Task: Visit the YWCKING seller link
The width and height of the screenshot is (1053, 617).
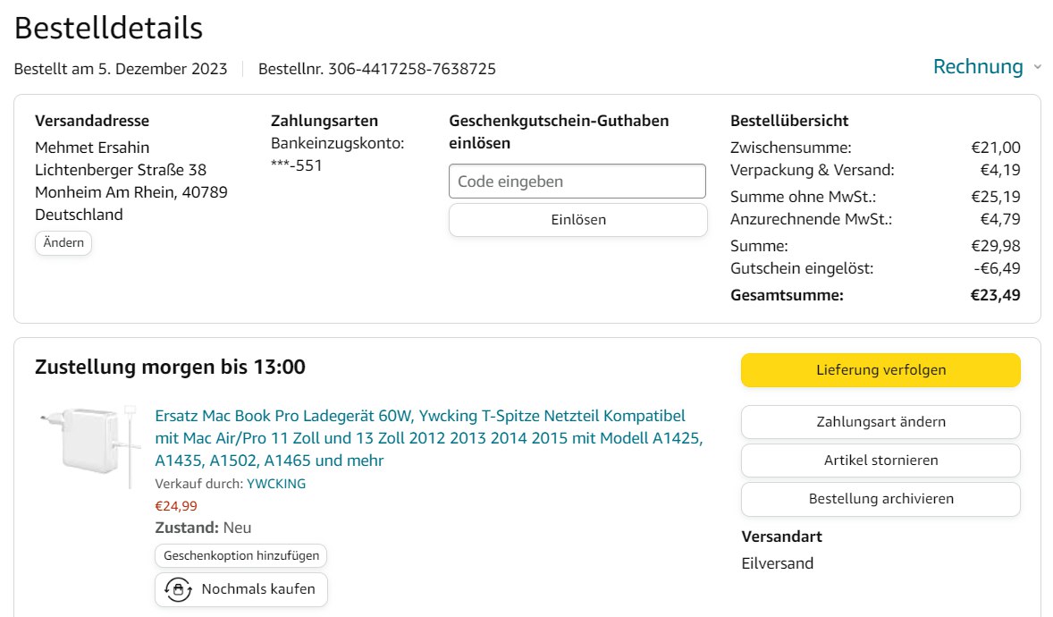Action: [276, 484]
